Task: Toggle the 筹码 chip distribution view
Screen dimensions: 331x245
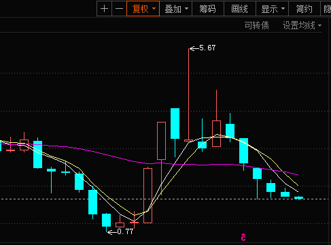Action: [208, 9]
